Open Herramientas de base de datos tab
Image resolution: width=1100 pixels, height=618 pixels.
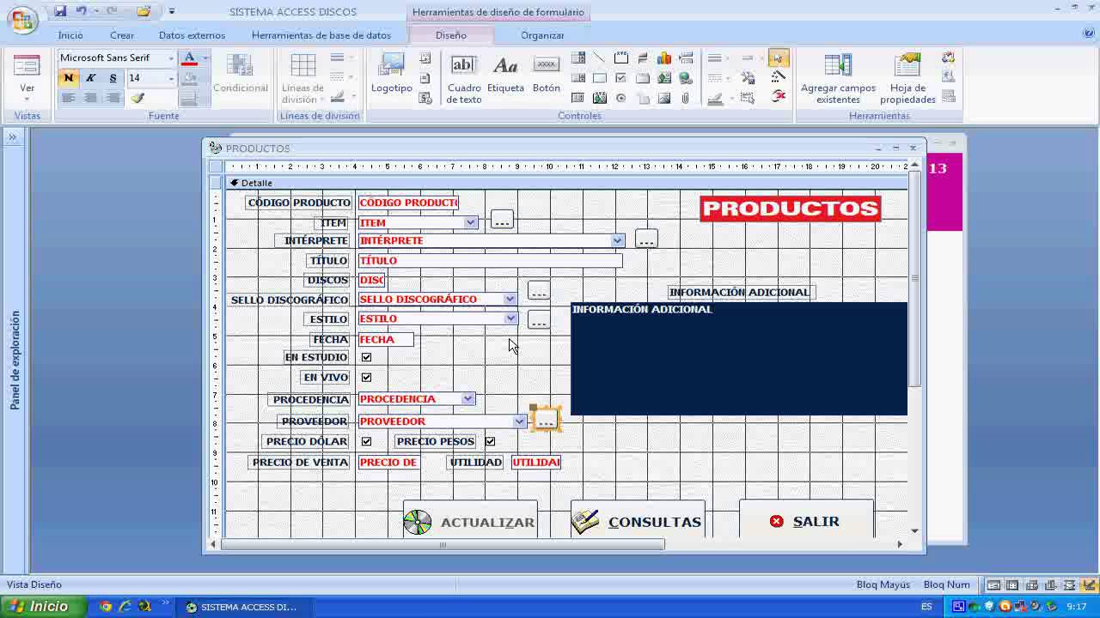click(x=321, y=35)
